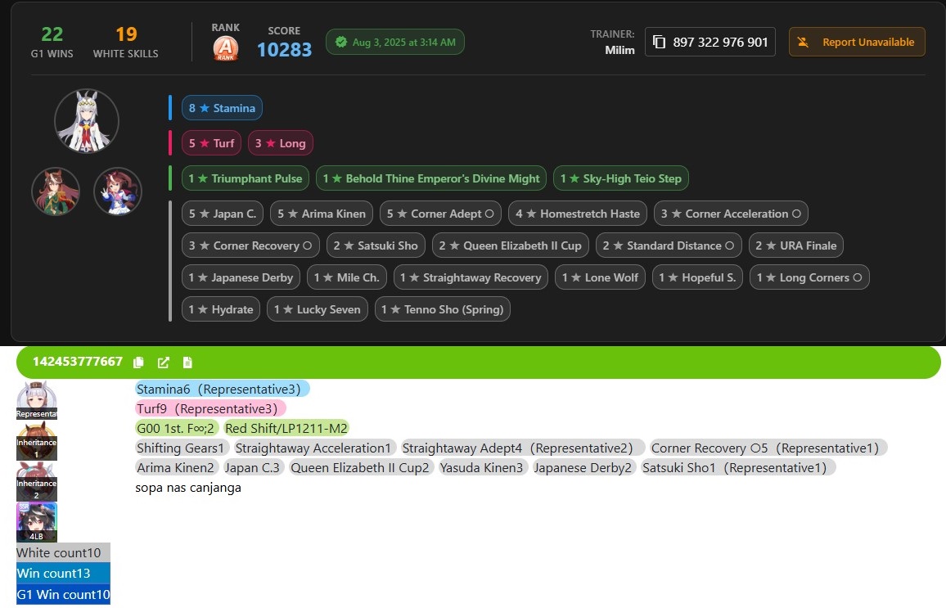The image size is (946, 608).
Task: Copy trainer ID 897 322 976 901
Action: 709,43
